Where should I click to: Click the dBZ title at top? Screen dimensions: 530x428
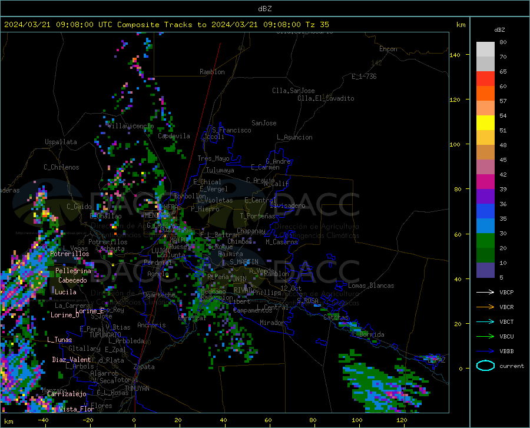[x=264, y=9]
